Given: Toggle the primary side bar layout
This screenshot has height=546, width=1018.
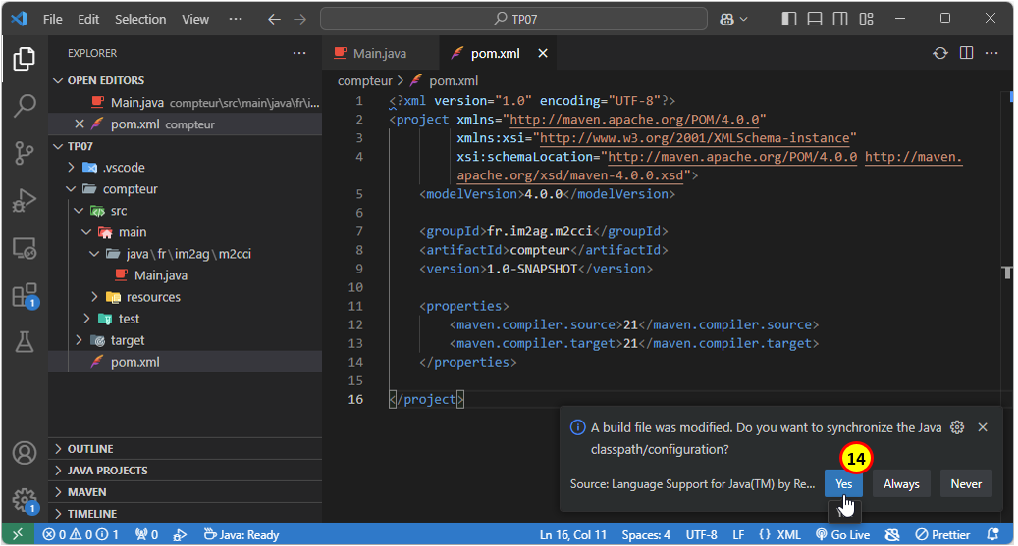Looking at the screenshot, I should [789, 19].
